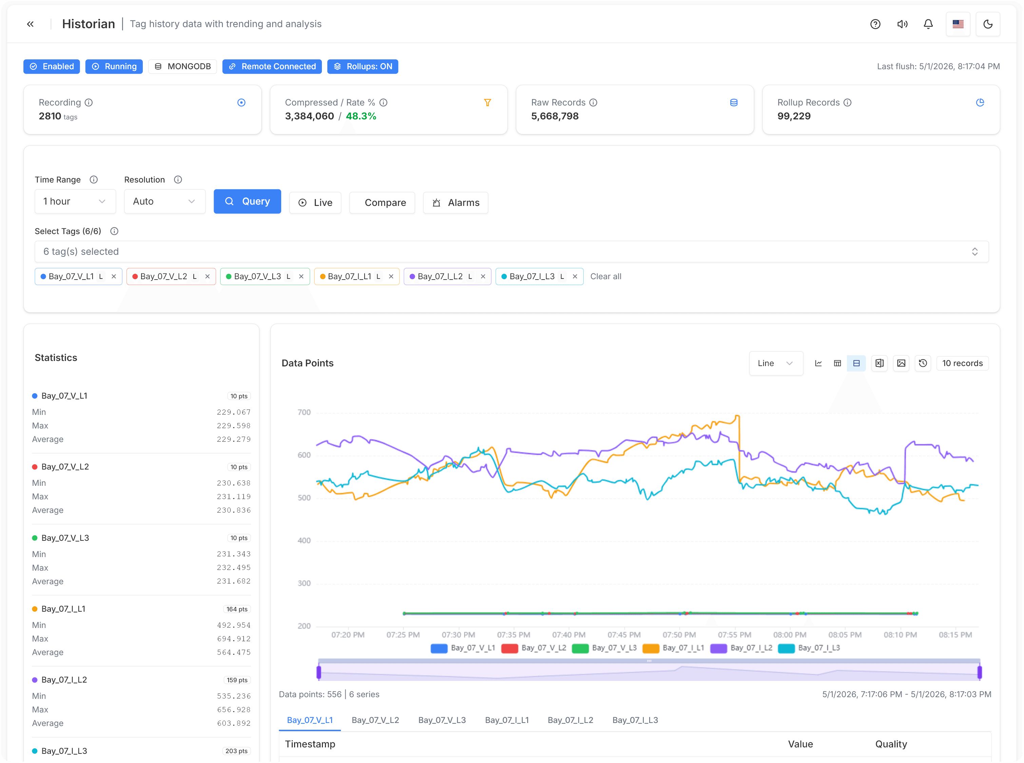The width and height of the screenshot is (1024, 763).
Task: Remove the Bay_07_V_L2 tag chip
Action: coord(207,276)
